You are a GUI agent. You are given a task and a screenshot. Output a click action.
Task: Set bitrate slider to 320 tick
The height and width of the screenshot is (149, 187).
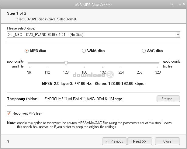(x=157, y=67)
